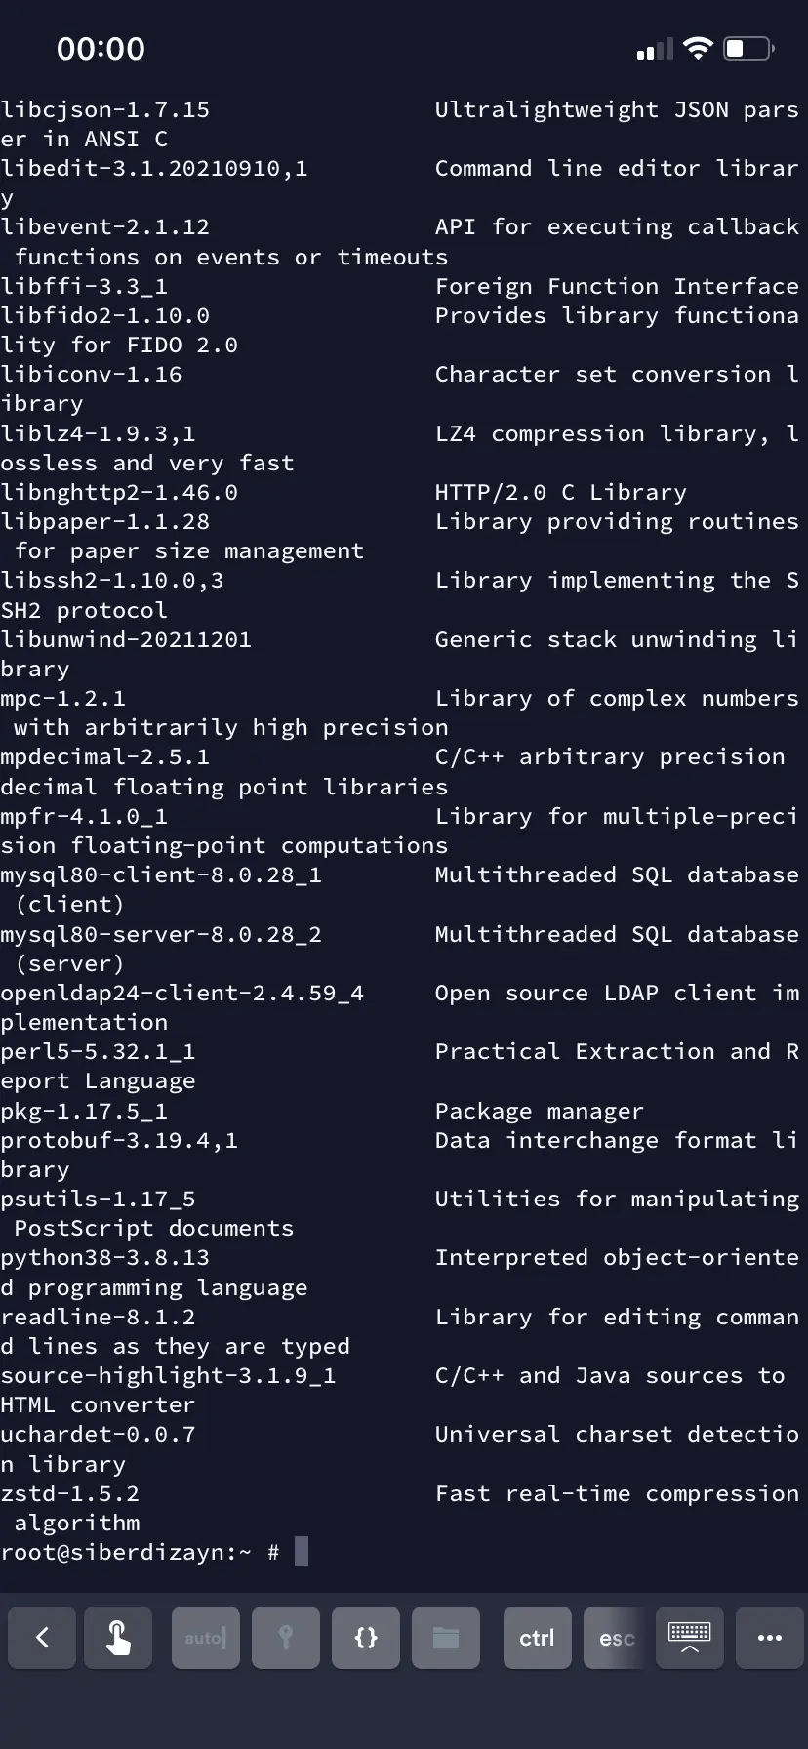Open the folder file browser icon
808x1749 pixels.
pos(446,1638)
